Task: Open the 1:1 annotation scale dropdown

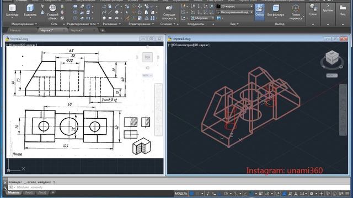Action: 303,194
